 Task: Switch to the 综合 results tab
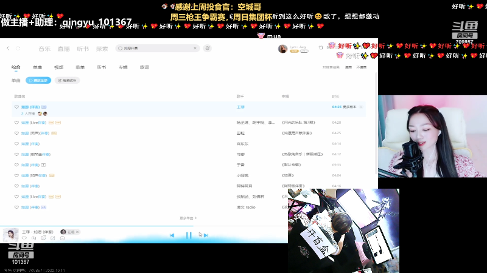click(x=16, y=67)
